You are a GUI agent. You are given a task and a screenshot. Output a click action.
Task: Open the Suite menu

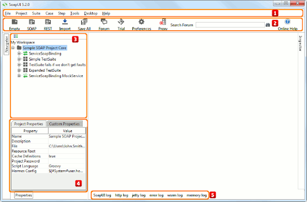(x=36, y=13)
